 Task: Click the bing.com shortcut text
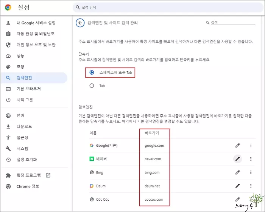coord(152,173)
